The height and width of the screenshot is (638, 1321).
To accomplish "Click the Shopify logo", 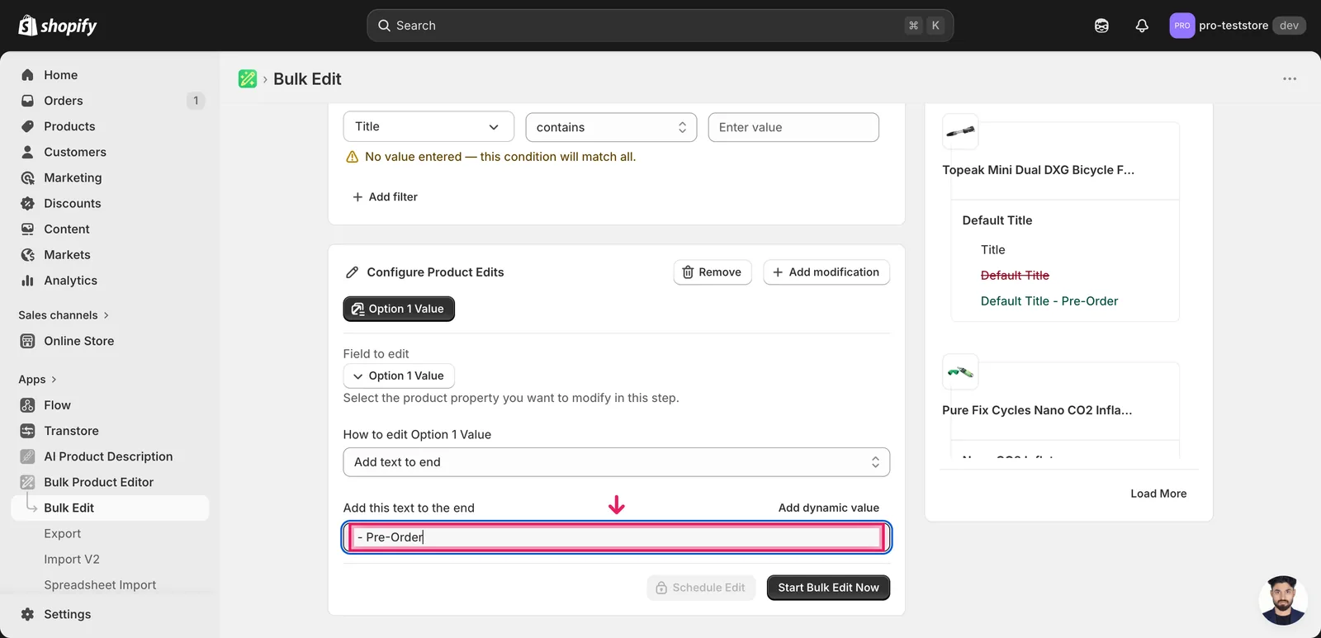I will (x=58, y=26).
